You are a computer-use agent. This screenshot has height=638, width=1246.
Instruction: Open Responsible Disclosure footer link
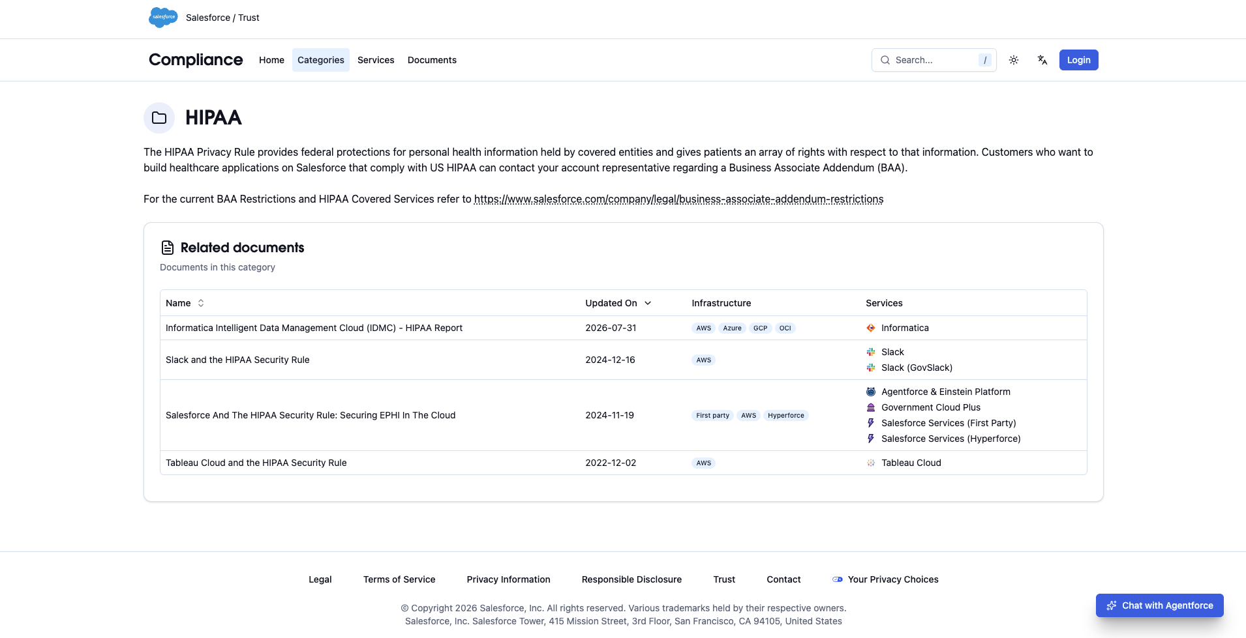pos(631,579)
